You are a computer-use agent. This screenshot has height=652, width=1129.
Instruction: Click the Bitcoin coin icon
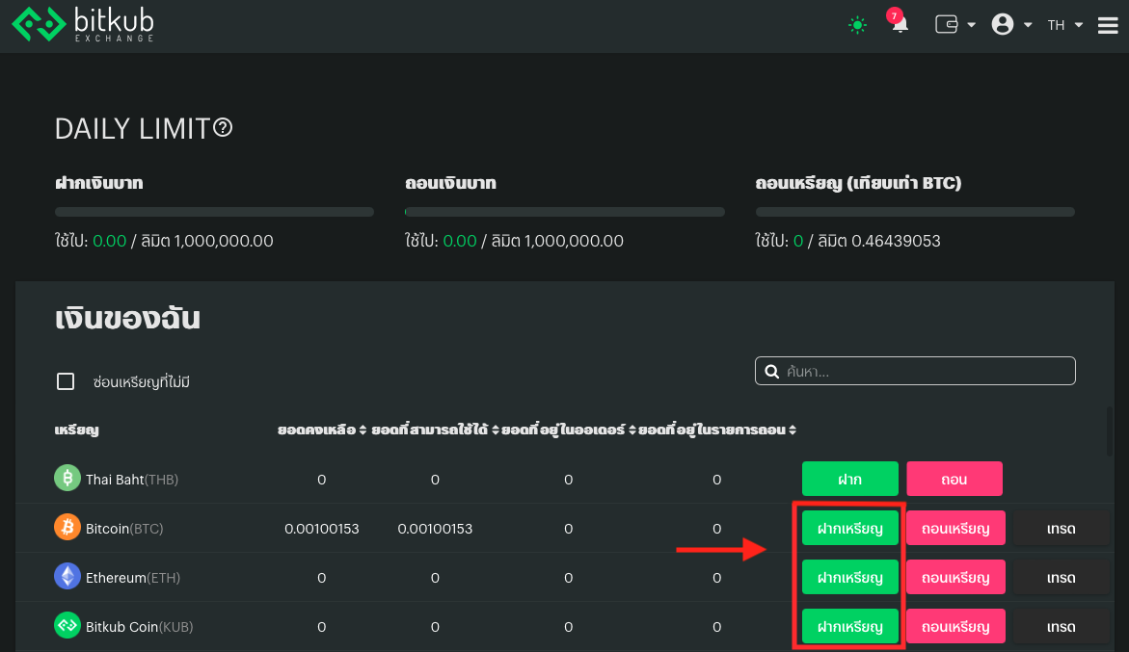67,527
